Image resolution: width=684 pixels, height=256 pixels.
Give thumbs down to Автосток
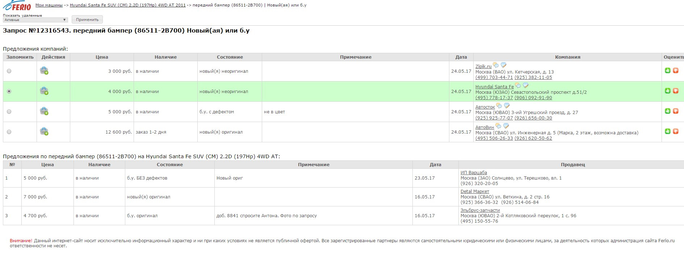(x=676, y=111)
